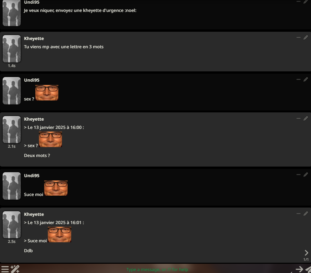Edit Kheyette's 'Deux mots ?' message with pencil
The width and height of the screenshot is (311, 273).
pos(306,118)
